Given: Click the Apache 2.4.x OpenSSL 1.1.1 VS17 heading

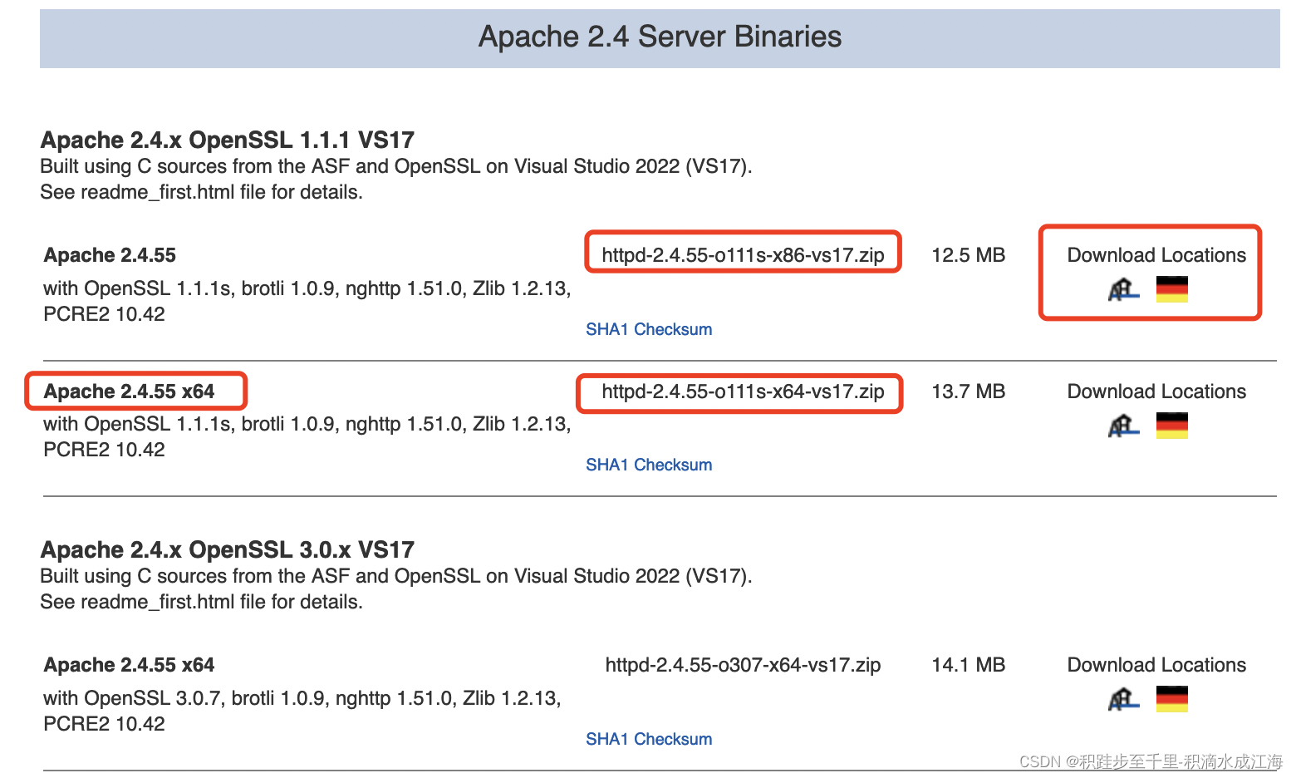Looking at the screenshot, I should point(228,140).
